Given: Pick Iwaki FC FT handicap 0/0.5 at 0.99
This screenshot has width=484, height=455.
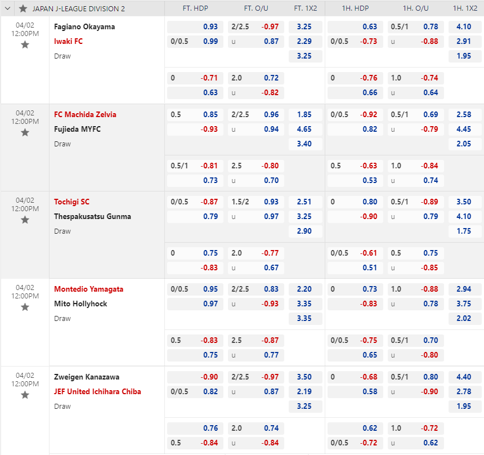Looking at the screenshot, I should point(195,42).
